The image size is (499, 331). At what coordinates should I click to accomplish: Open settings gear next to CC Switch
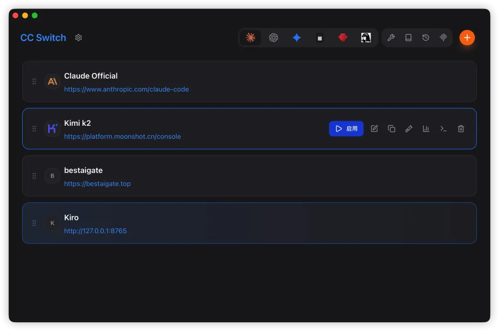click(x=79, y=37)
